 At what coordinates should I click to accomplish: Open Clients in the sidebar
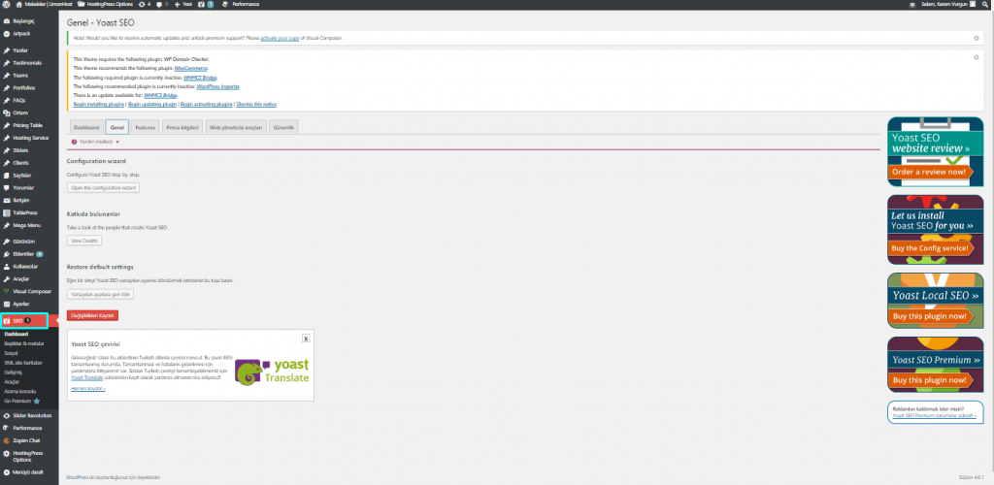point(21,163)
